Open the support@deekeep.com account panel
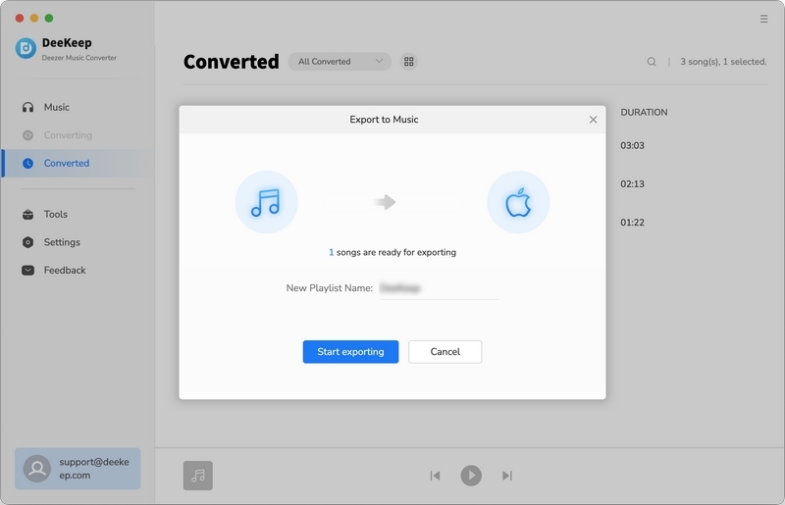785x505 pixels. [78, 469]
